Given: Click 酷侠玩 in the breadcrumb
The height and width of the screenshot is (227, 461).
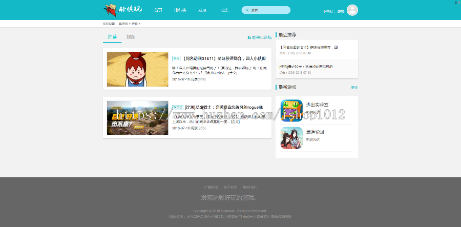Looking at the screenshot, I should (x=123, y=24).
